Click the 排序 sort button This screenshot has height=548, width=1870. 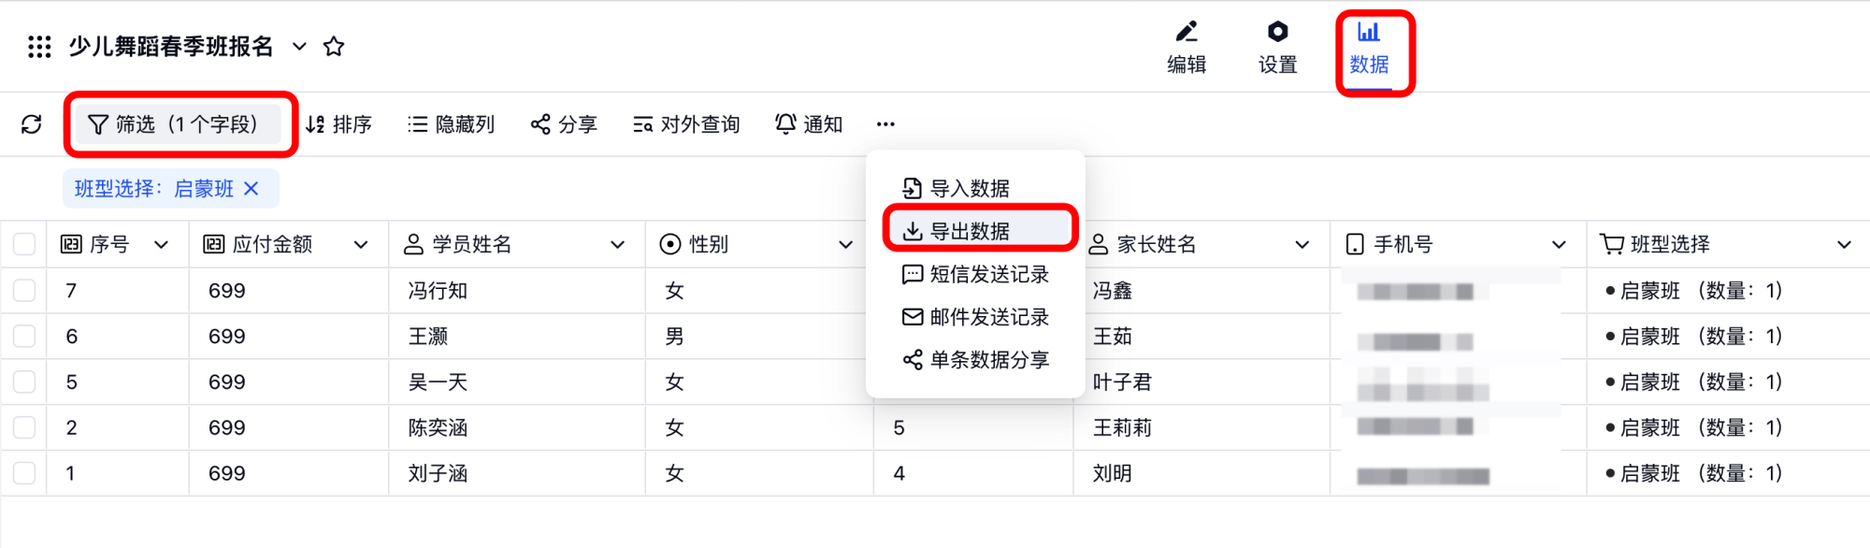tap(338, 124)
